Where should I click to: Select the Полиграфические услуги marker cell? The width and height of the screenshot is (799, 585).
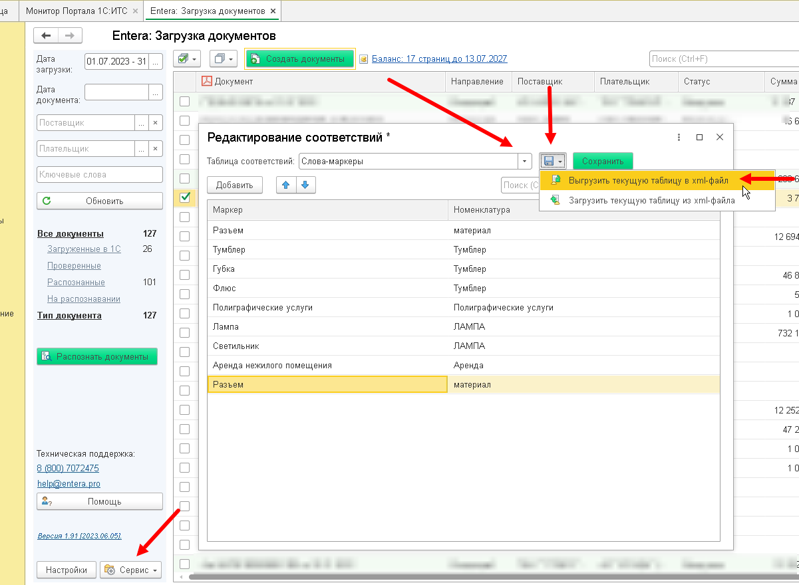[328, 307]
